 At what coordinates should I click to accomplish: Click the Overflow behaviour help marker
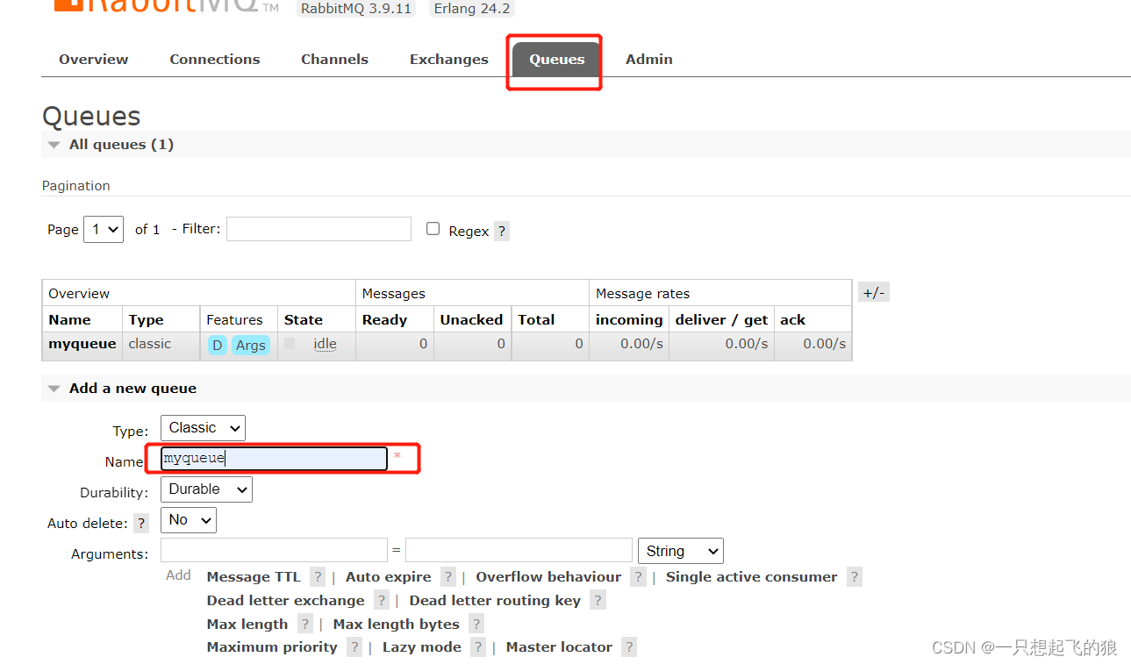tap(637, 576)
